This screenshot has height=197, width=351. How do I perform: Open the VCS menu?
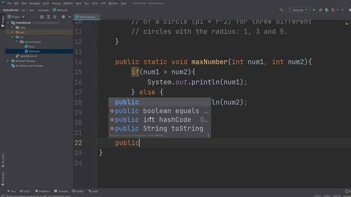tap(103, 3)
